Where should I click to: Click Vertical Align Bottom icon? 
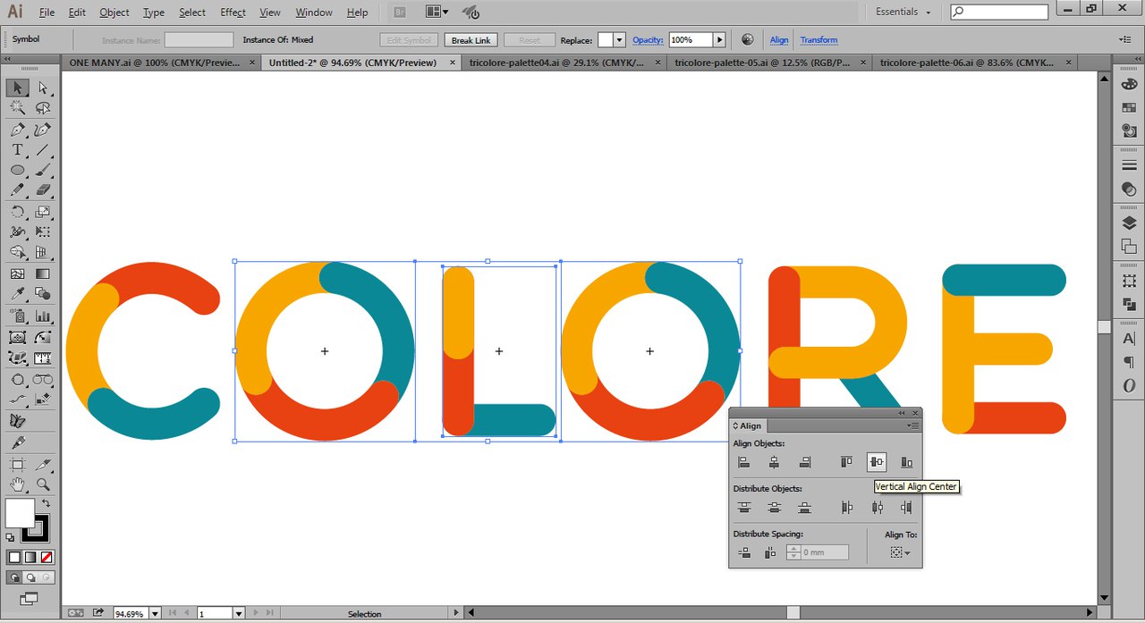(906, 462)
